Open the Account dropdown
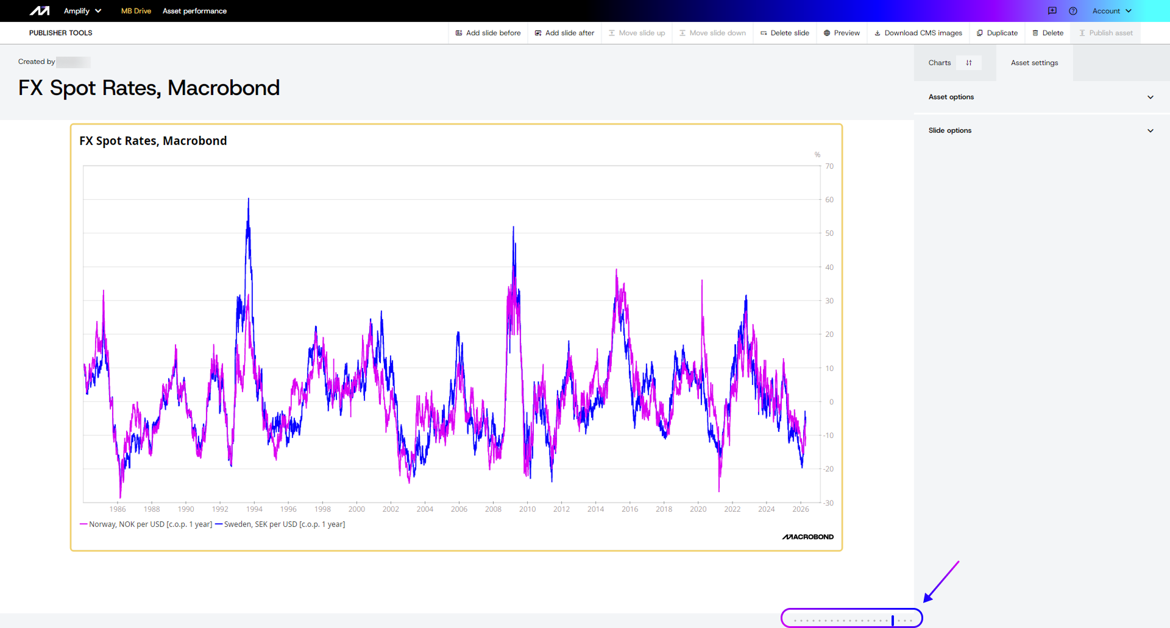The height and width of the screenshot is (628, 1170). [x=1111, y=11]
